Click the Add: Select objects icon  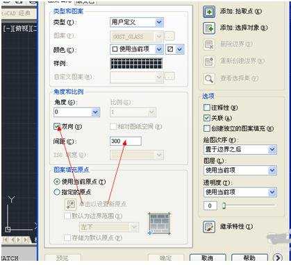pos(209,28)
